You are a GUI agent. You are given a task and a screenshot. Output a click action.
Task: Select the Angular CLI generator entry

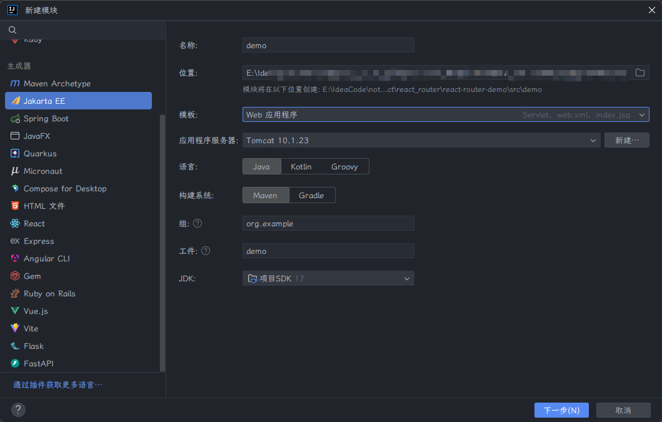click(78, 258)
